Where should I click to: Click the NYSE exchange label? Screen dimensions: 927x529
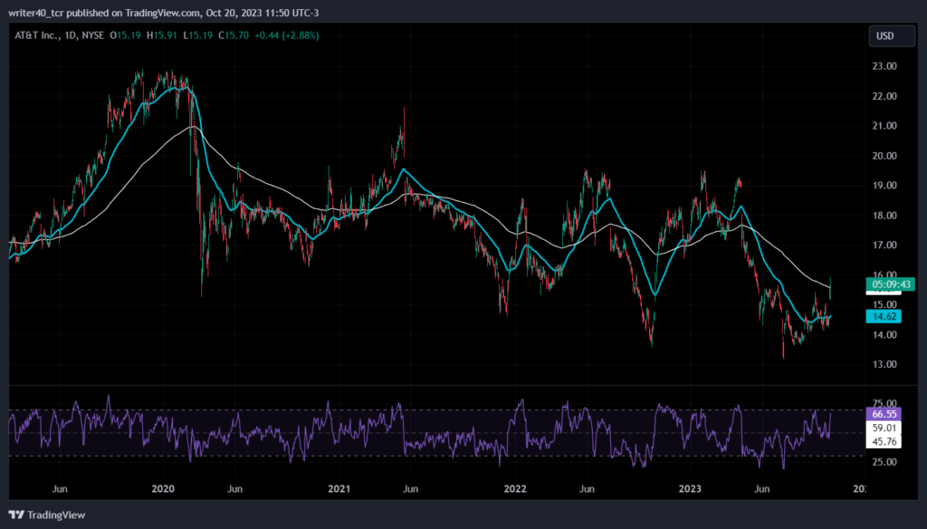point(93,35)
